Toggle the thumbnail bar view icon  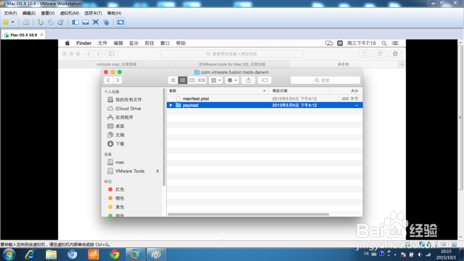pos(85,22)
